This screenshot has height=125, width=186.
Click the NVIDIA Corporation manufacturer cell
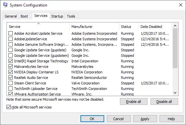[x=87, y=72]
